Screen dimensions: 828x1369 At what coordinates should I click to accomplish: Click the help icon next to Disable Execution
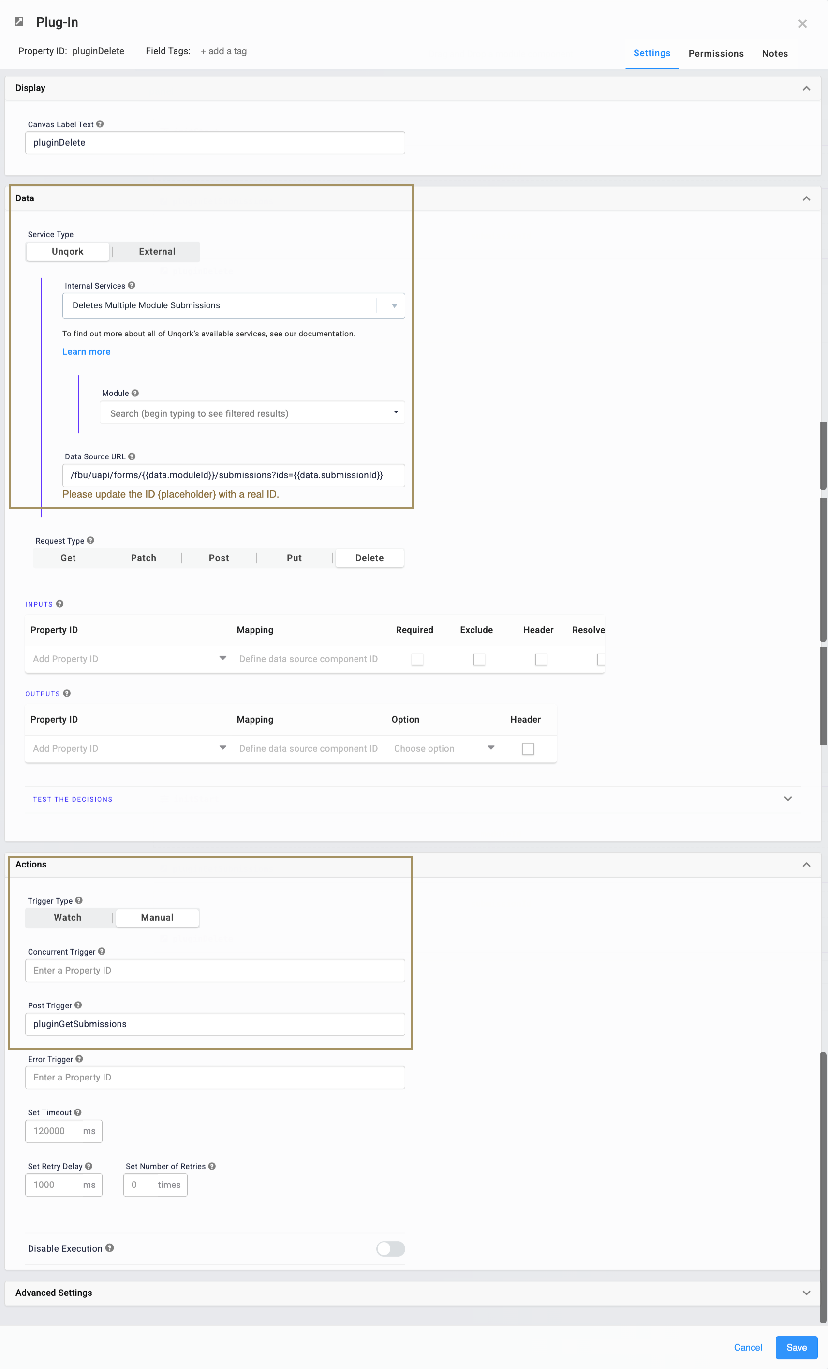[x=110, y=1248]
